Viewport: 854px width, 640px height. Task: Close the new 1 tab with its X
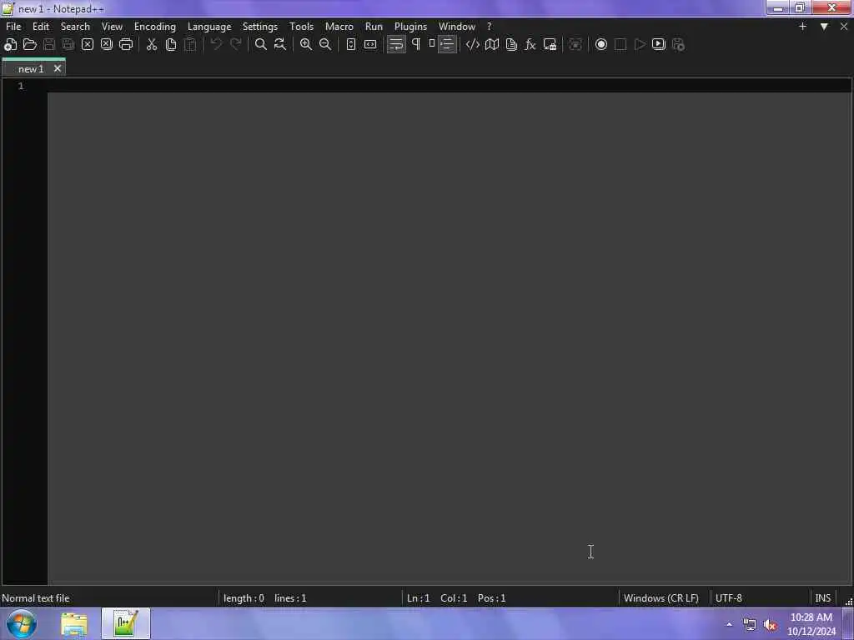pyautogui.click(x=58, y=68)
